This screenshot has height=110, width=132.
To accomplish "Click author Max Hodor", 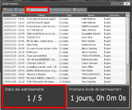I will (x=87, y=70).
